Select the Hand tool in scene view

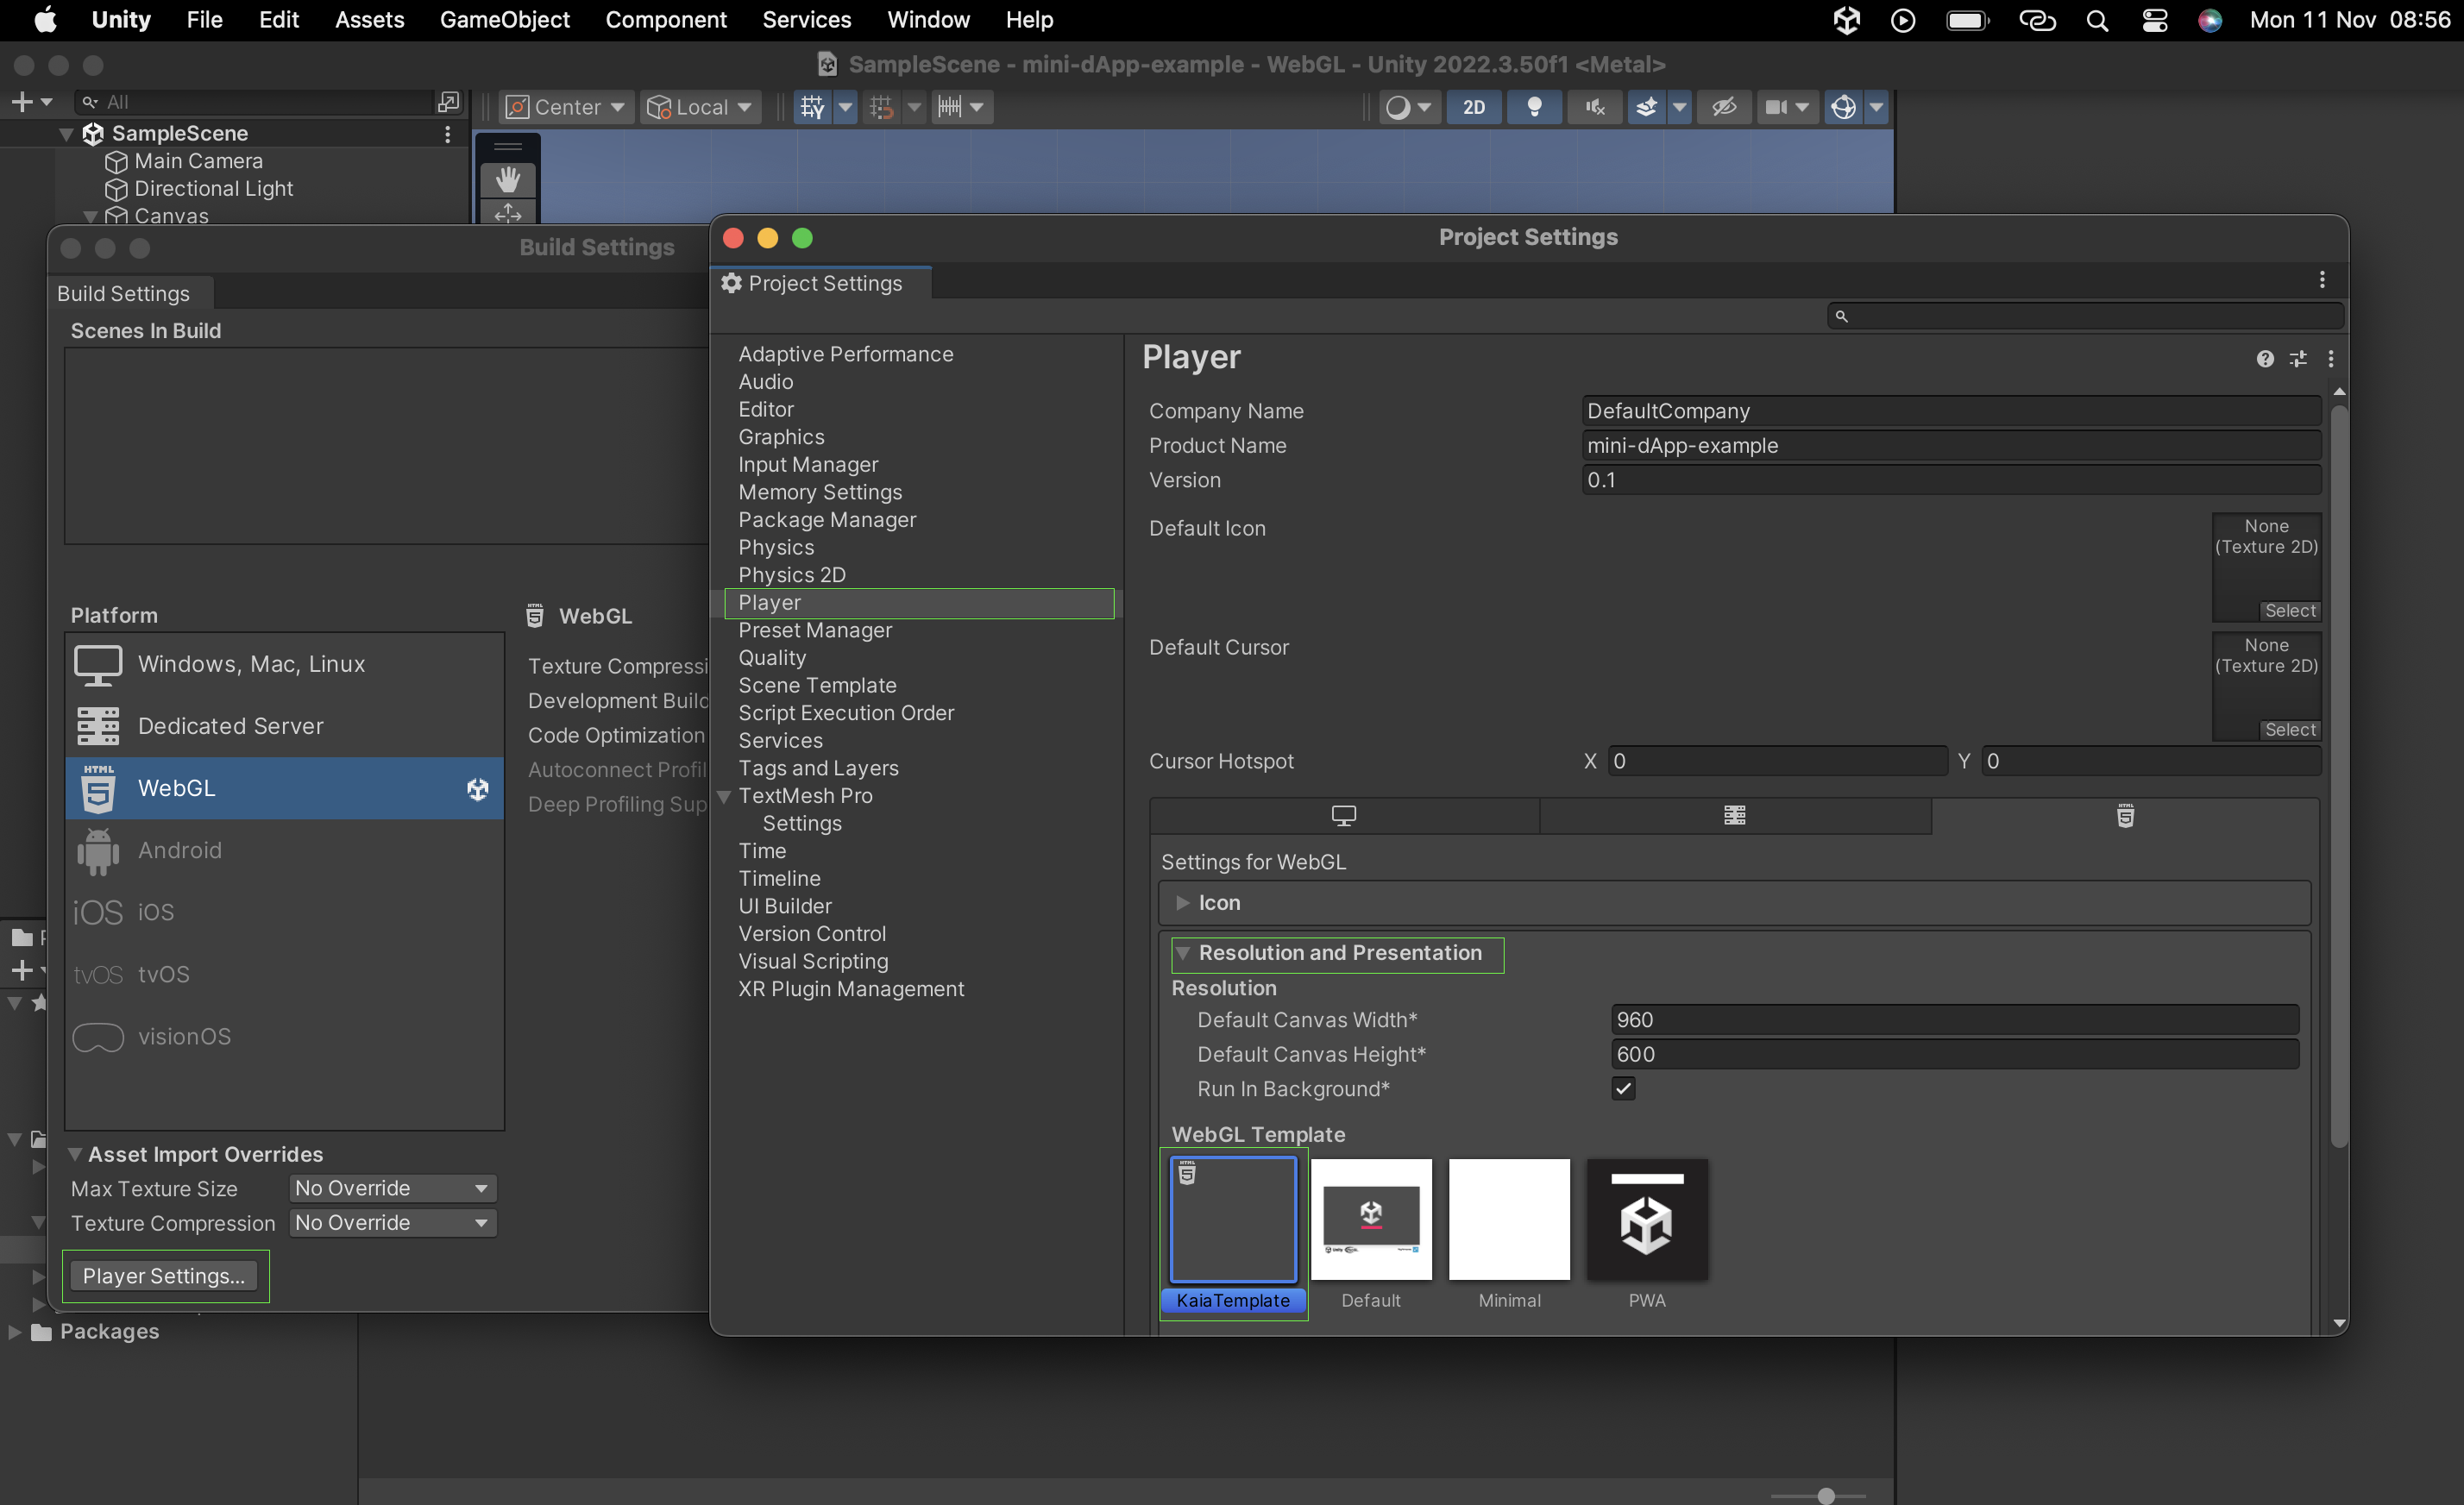pyautogui.click(x=508, y=179)
